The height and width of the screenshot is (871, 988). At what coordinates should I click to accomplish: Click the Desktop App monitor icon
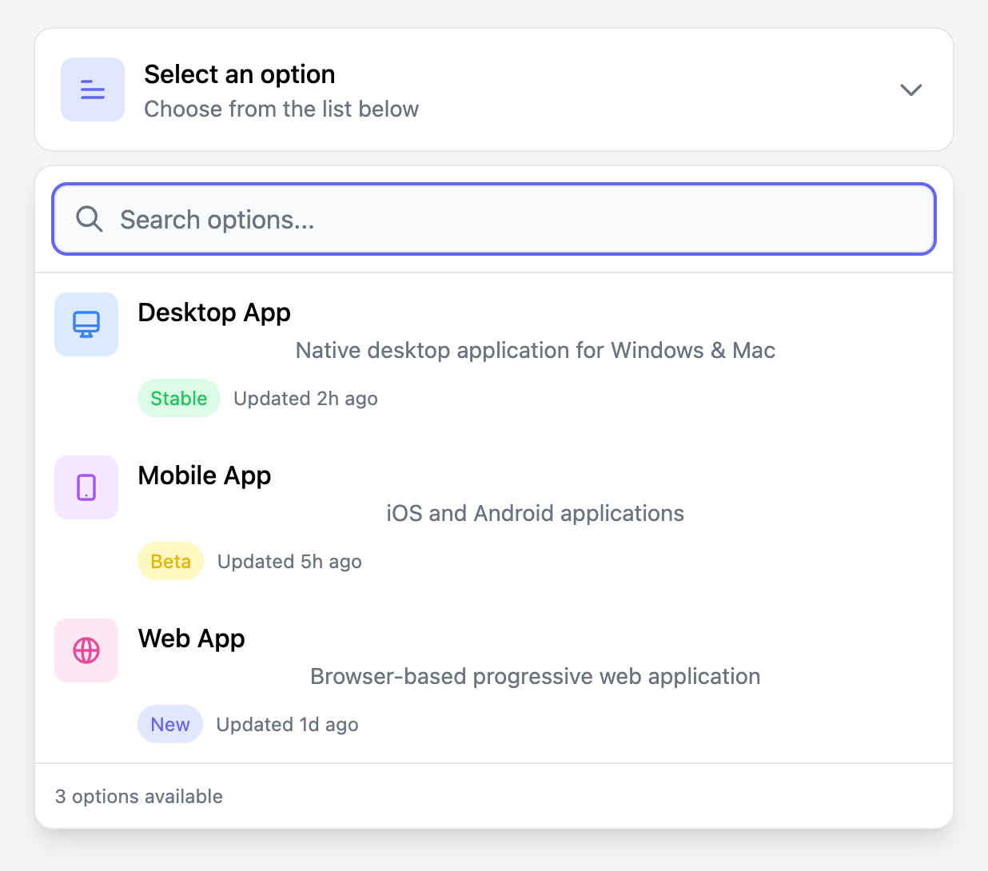click(86, 324)
